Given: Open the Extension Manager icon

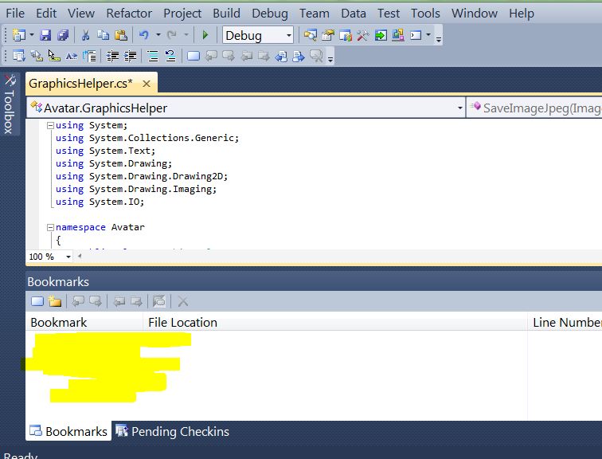Looking at the screenshot, I should [398, 35].
